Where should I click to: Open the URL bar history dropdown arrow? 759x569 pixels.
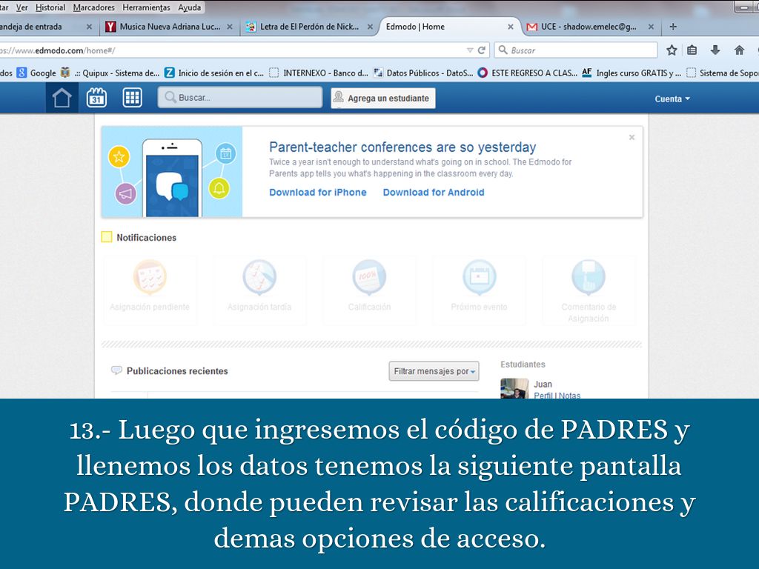(470, 50)
